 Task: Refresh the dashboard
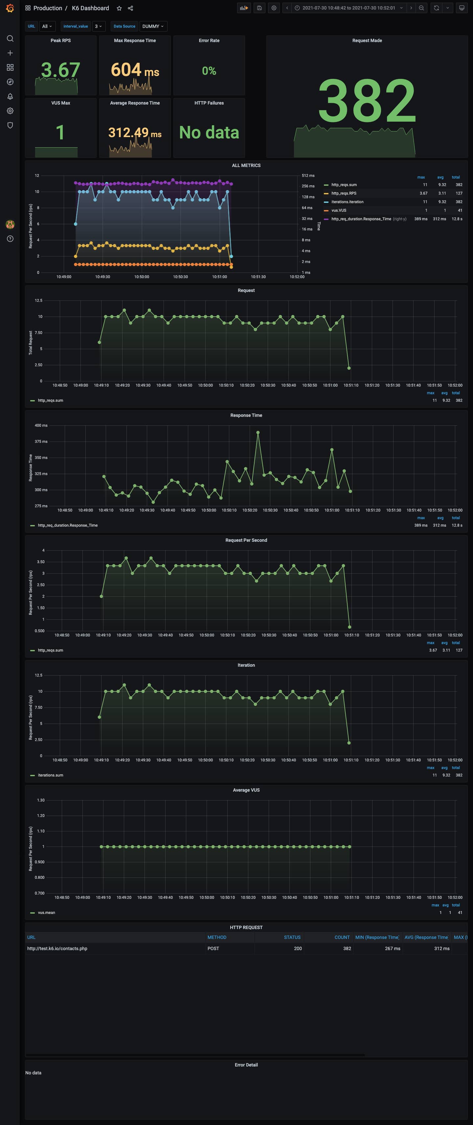(436, 8)
